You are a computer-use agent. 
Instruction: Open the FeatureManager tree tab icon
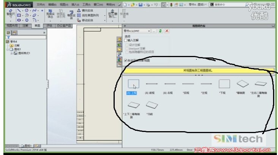pos(8,33)
